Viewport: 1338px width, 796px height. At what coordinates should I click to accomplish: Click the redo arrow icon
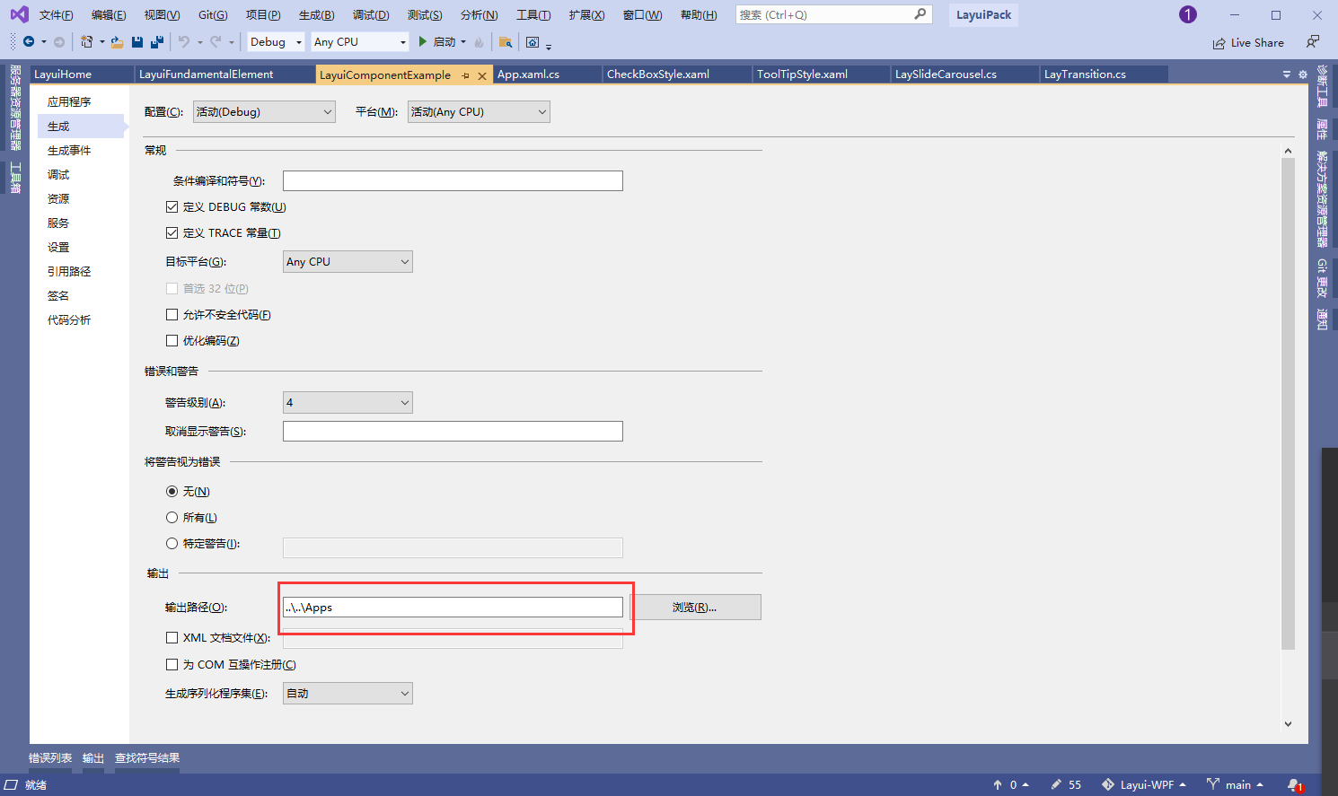(216, 42)
